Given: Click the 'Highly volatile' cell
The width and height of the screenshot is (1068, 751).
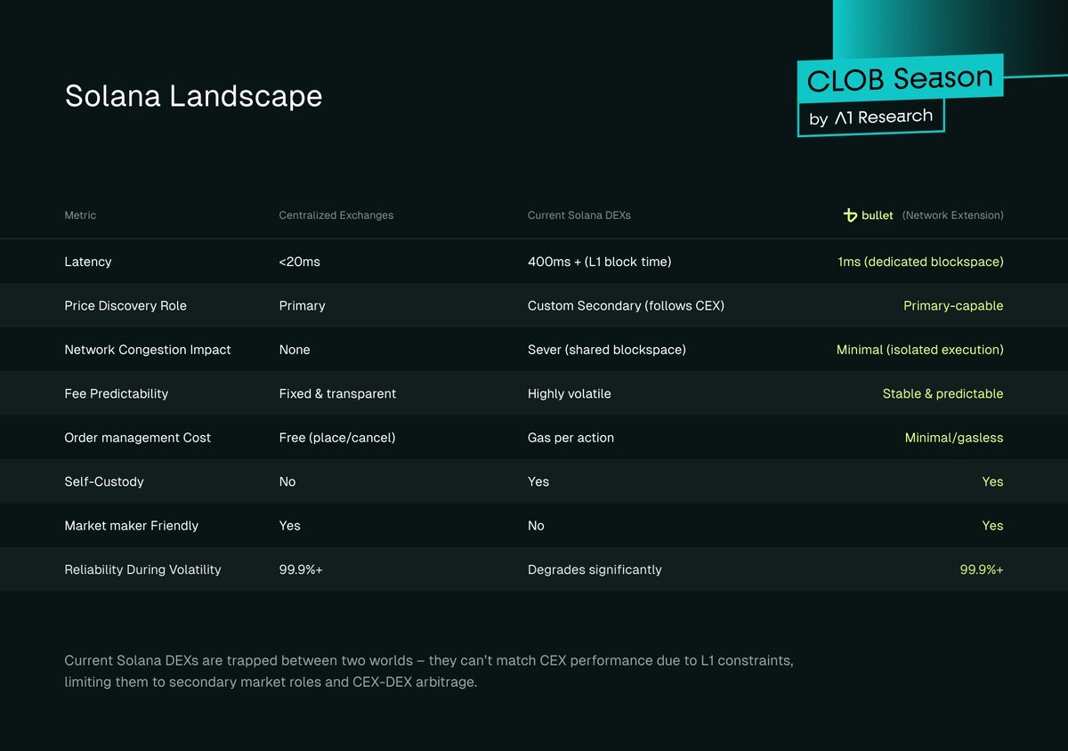Looking at the screenshot, I should click(569, 393).
